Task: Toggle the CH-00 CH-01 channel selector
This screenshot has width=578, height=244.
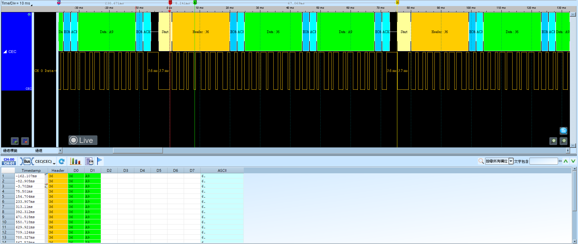Action: coord(9,162)
